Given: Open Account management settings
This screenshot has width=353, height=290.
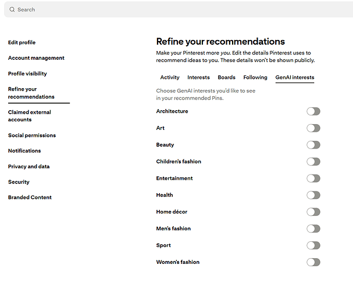Looking at the screenshot, I should point(36,58).
